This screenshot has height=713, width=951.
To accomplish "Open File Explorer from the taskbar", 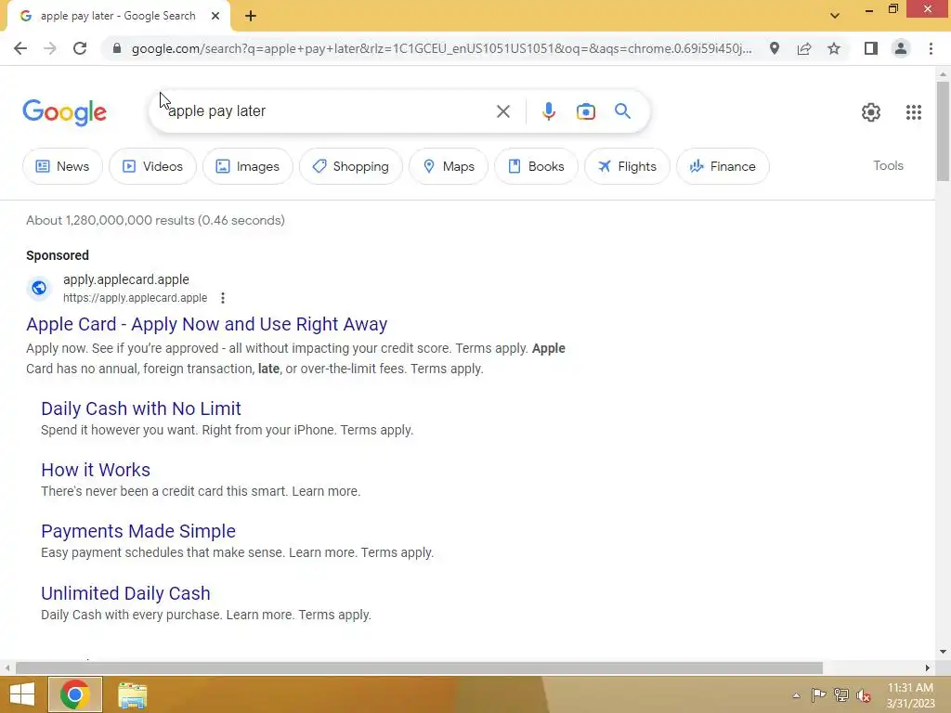I will coord(132,694).
